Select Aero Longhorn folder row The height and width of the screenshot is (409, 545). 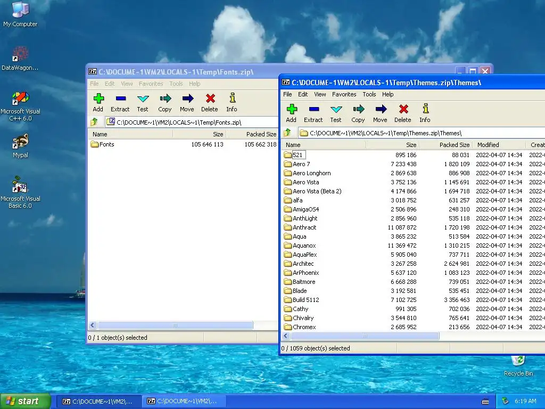point(414,173)
